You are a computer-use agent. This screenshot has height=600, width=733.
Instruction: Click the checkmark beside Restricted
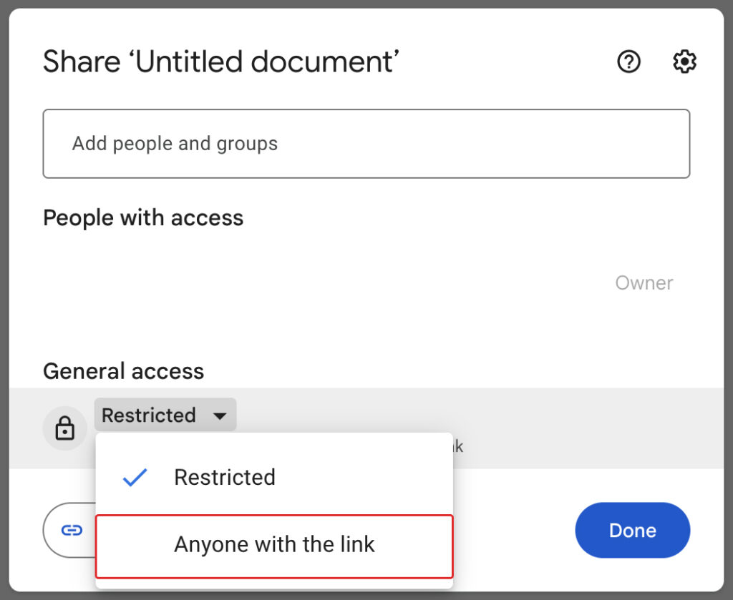[135, 477]
